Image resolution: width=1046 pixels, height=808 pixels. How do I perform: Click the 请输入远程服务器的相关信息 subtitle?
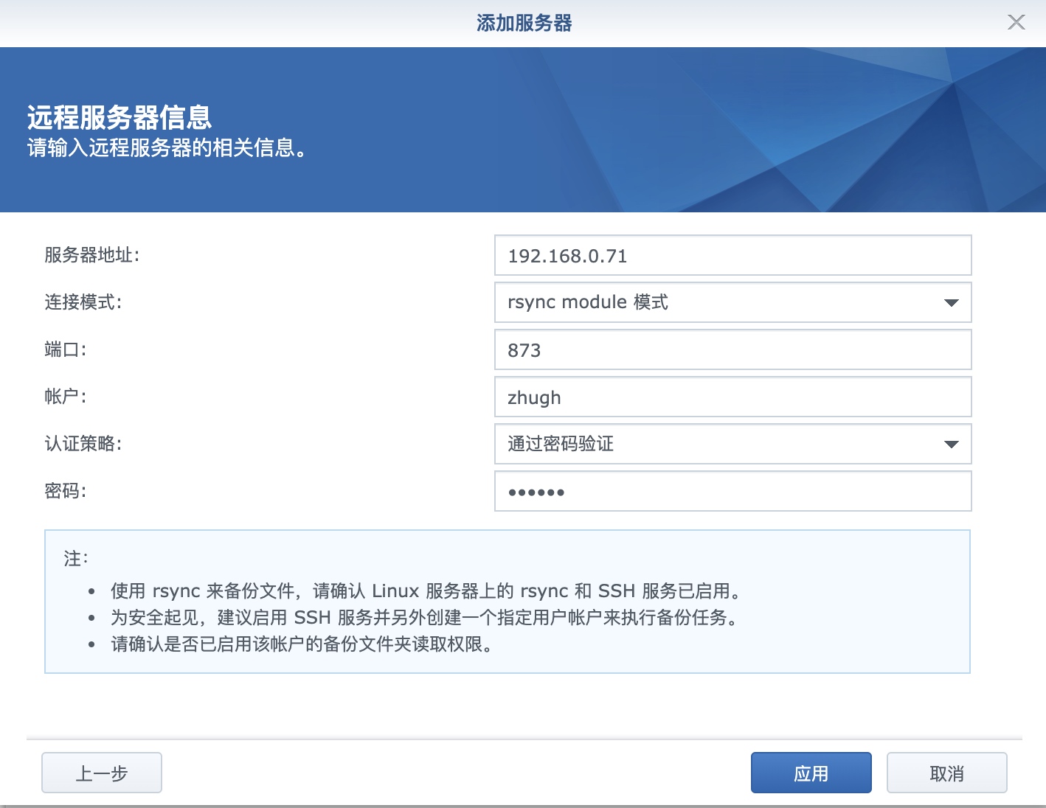click(167, 148)
